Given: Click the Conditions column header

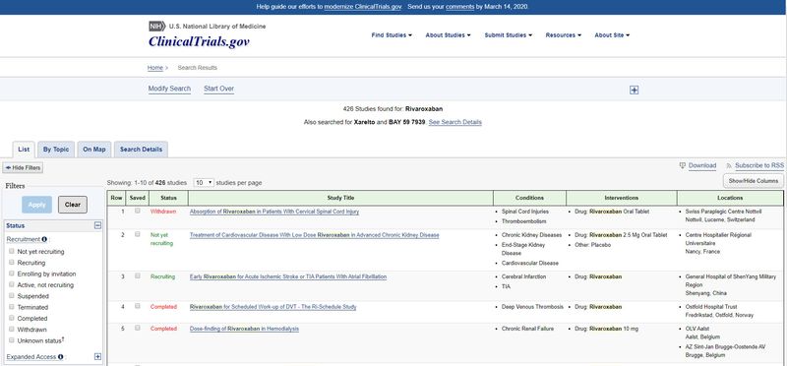Looking at the screenshot, I should click(529, 198).
